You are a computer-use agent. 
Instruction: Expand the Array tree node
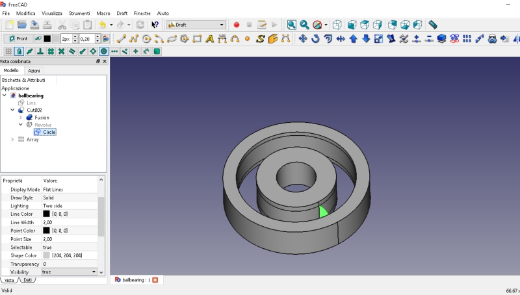pyautogui.click(x=12, y=140)
